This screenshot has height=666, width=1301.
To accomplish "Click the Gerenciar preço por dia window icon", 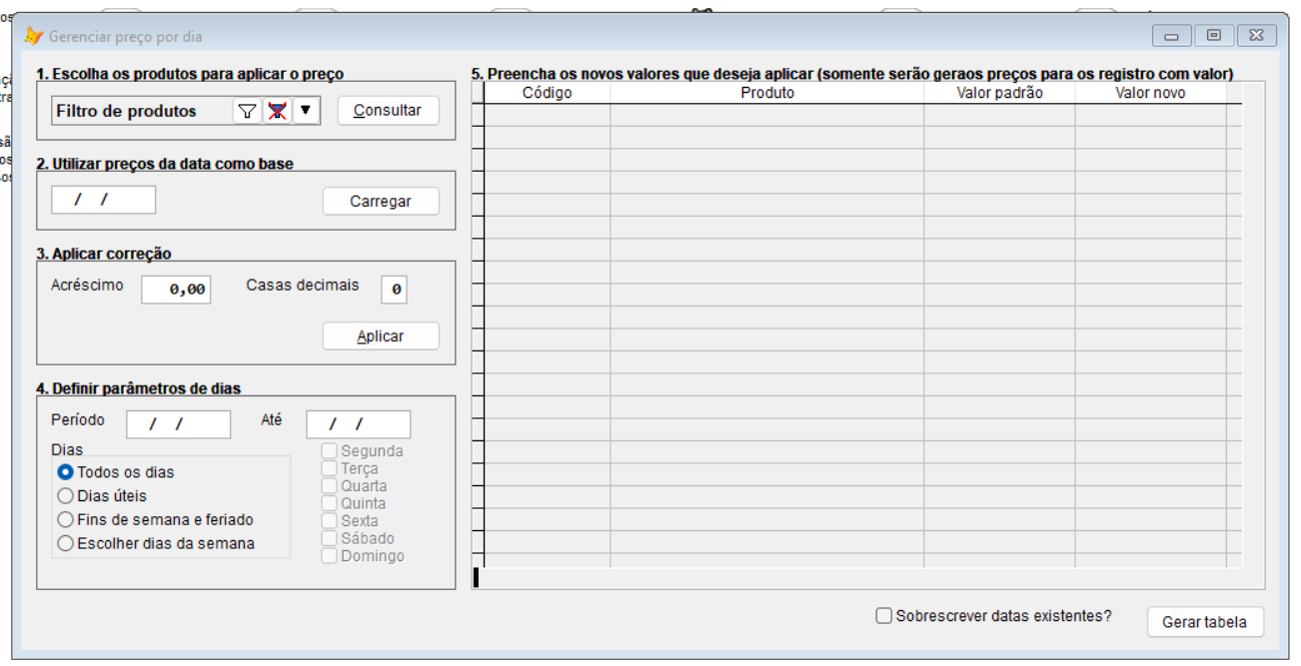I will pyautogui.click(x=33, y=36).
